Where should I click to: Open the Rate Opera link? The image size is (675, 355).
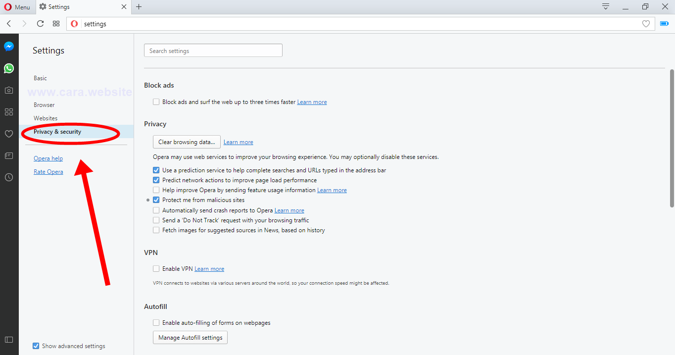pyautogui.click(x=48, y=172)
